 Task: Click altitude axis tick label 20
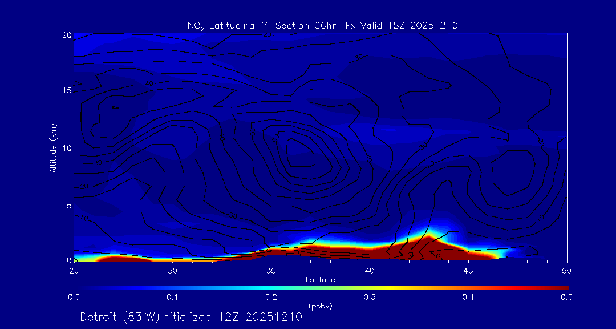66,34
